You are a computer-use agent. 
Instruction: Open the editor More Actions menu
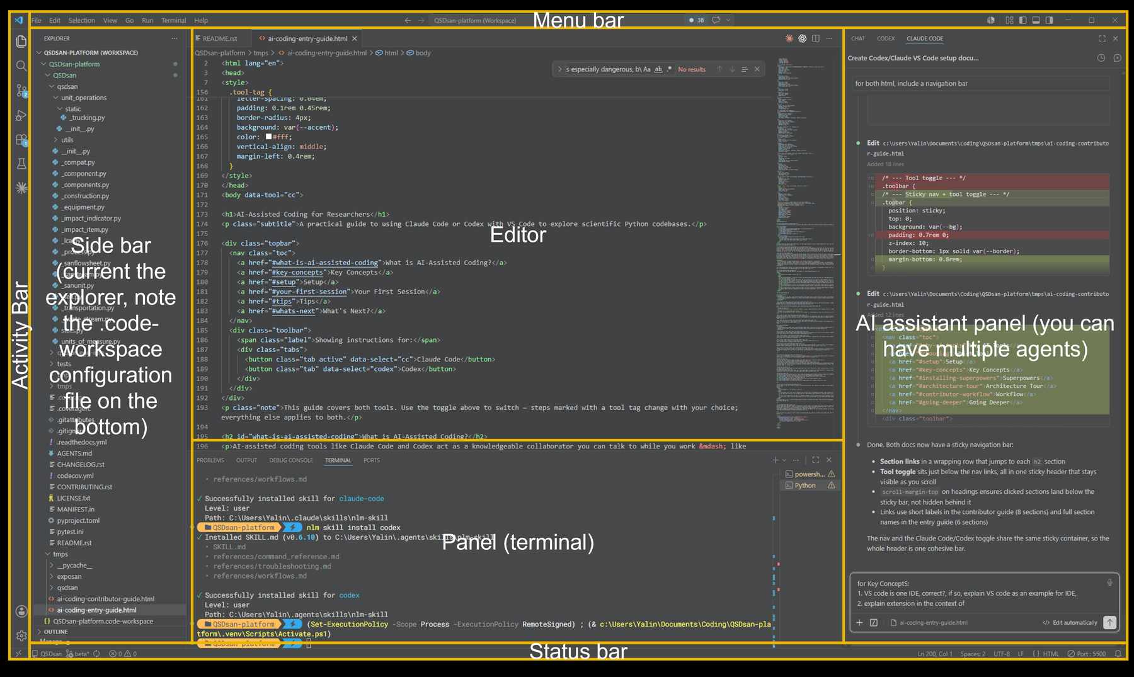[x=829, y=38]
